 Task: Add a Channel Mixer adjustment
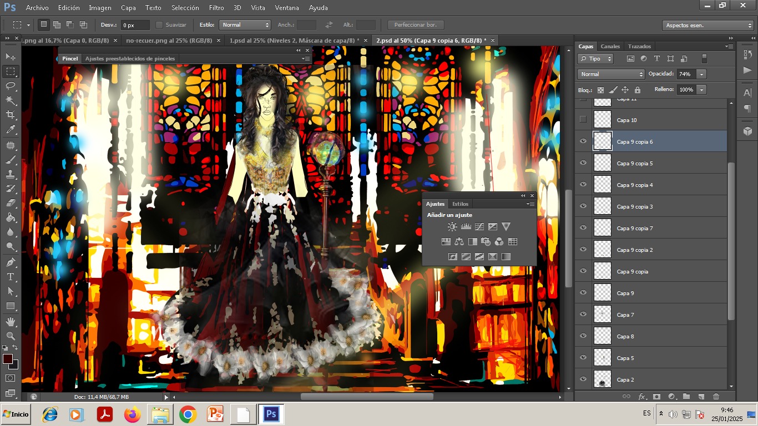tap(499, 241)
